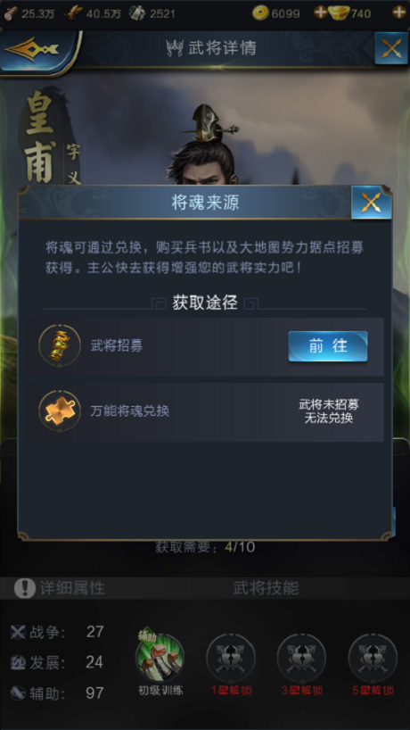Switch to the 武将技能 tab
410x730 pixels.
266,588
